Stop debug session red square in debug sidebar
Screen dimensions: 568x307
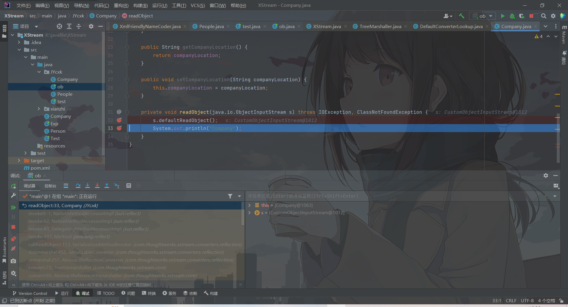click(13, 227)
